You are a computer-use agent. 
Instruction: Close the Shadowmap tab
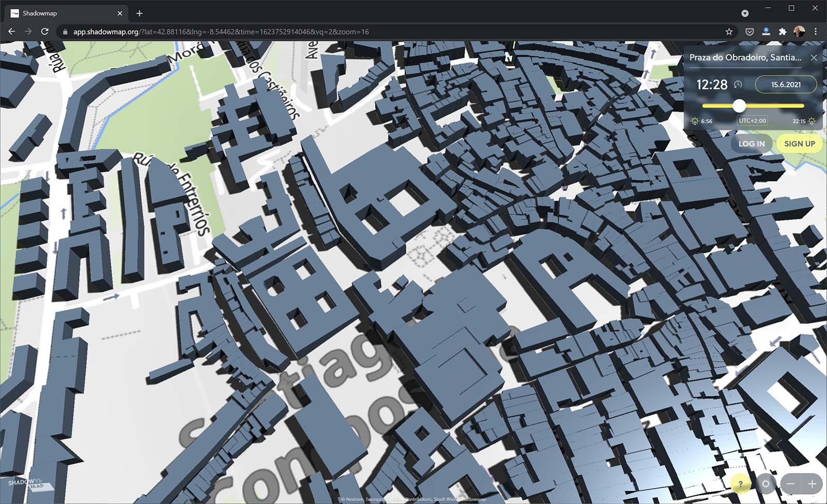[120, 13]
